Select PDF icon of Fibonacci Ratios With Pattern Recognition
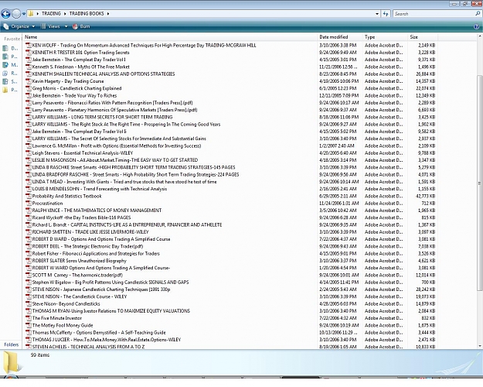This screenshot has height=387, width=483. 29,103
